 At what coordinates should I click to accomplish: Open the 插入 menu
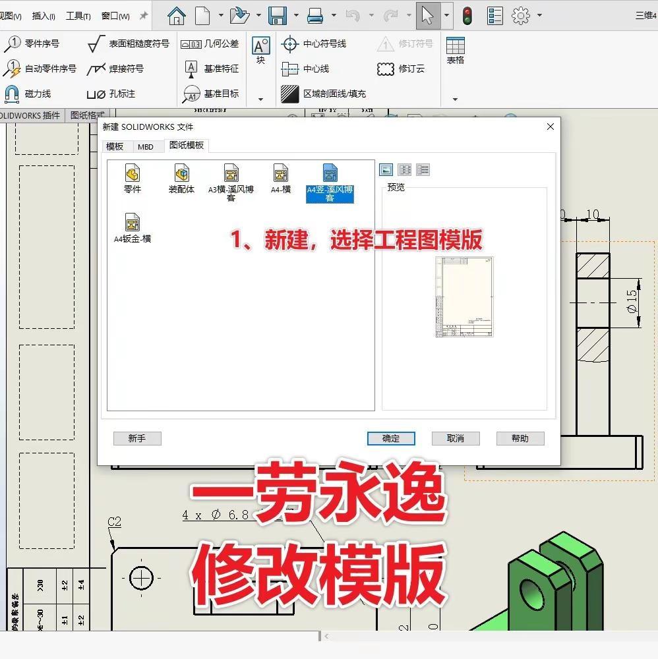coord(44,16)
